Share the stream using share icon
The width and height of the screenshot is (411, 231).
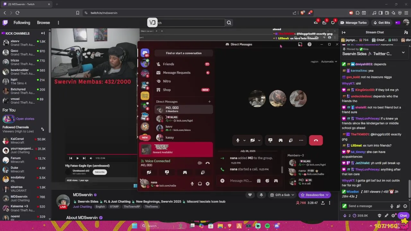coord(323,203)
